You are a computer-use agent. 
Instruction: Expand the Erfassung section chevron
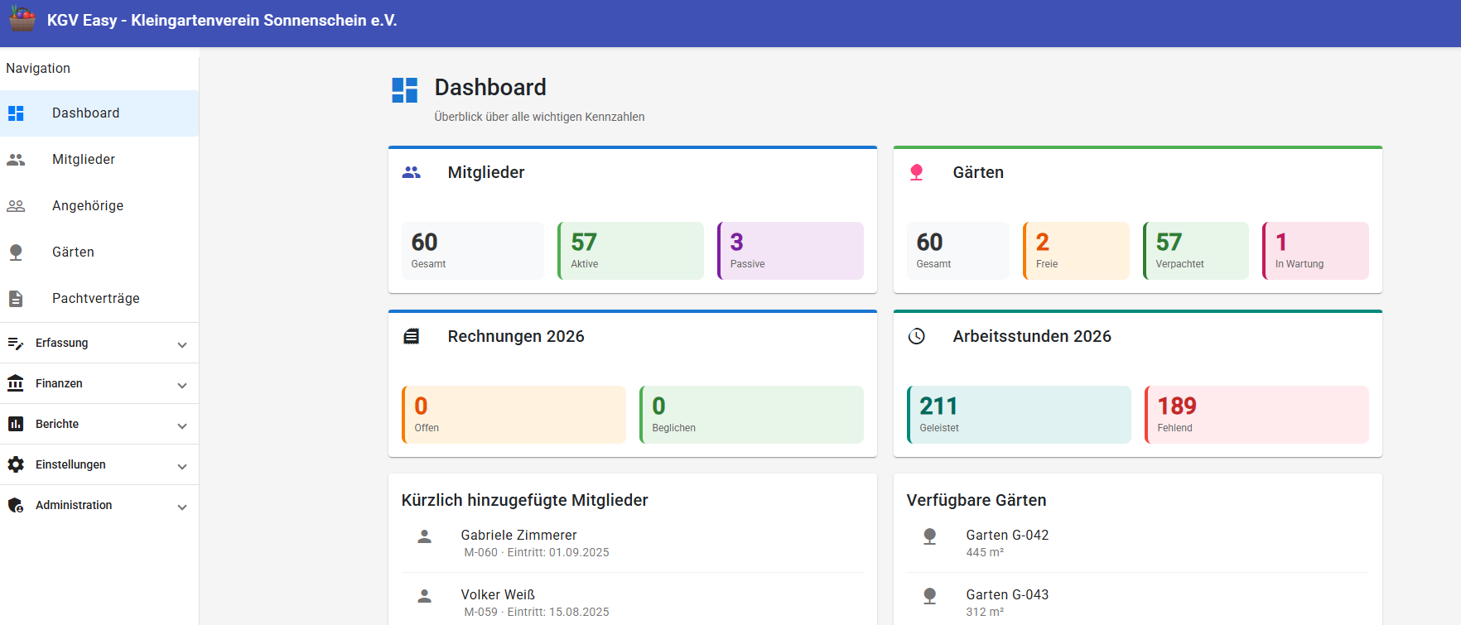tap(182, 344)
